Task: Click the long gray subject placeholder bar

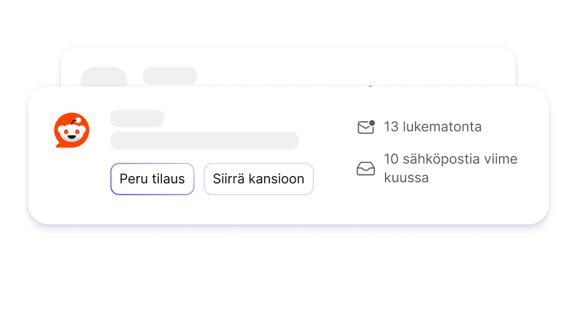Action: pyautogui.click(x=204, y=141)
